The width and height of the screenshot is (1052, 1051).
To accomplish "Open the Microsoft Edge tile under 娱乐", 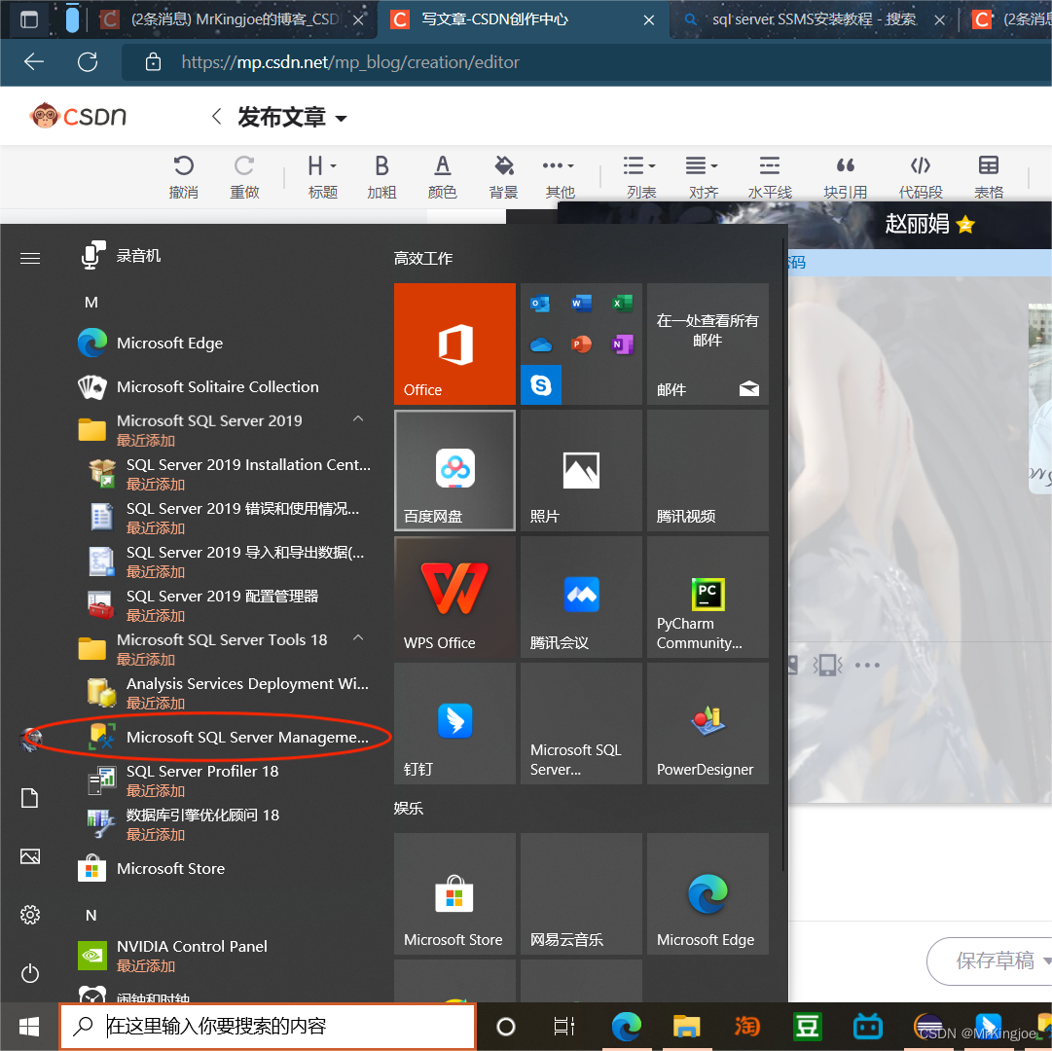I will 707,893.
